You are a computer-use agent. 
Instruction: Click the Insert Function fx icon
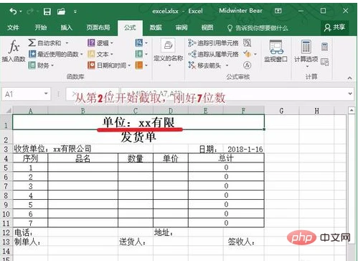pos(14,47)
